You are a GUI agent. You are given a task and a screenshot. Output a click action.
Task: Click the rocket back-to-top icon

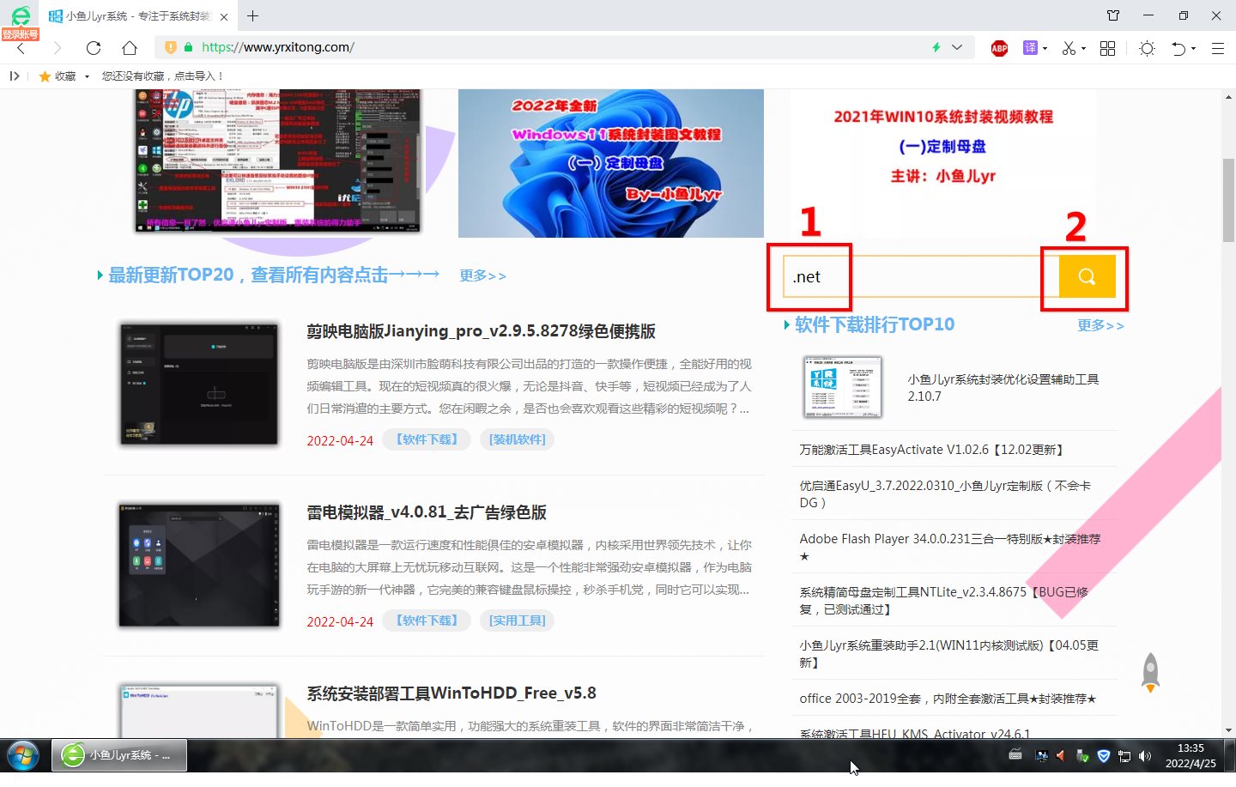click(1150, 672)
